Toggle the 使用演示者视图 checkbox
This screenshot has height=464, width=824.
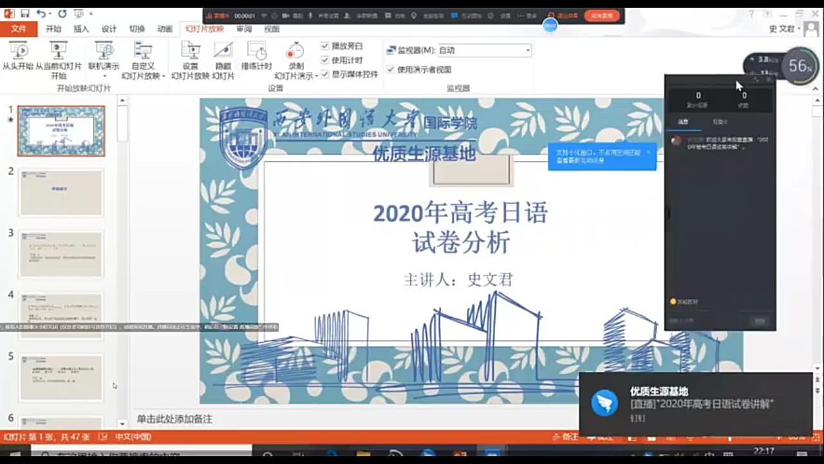tap(390, 70)
